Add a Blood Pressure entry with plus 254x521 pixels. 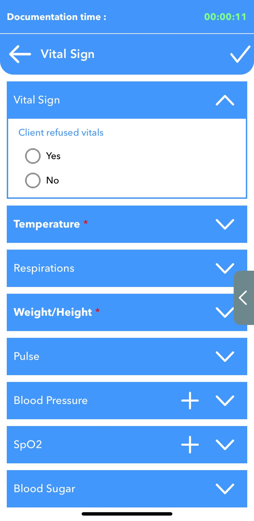tap(190, 401)
